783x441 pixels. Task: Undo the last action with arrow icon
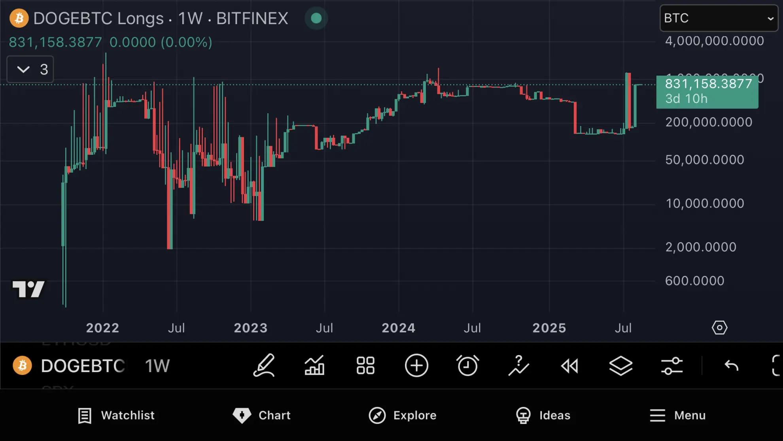pyautogui.click(x=731, y=365)
